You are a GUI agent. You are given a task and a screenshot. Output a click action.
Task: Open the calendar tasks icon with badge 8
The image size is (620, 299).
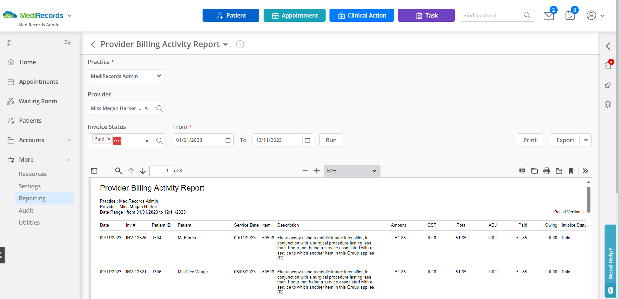[570, 16]
